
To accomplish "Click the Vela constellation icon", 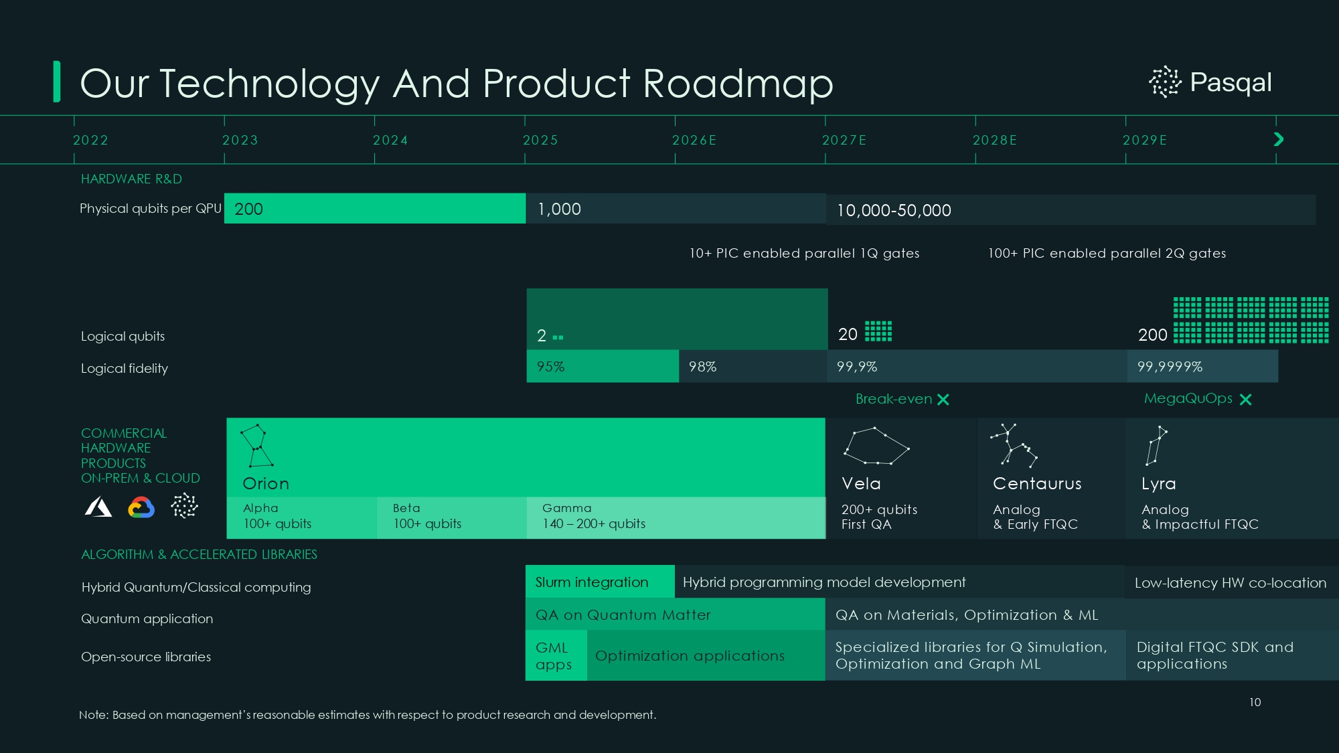I will tap(876, 446).
